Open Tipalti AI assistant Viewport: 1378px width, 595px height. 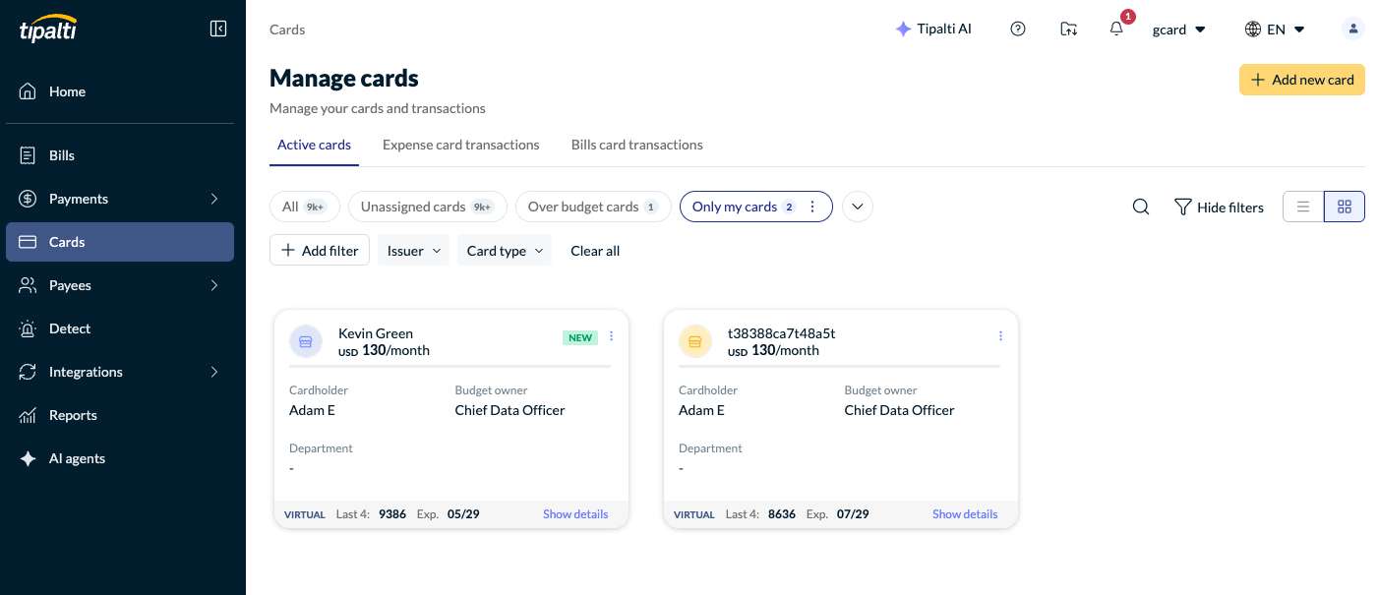[x=933, y=30]
